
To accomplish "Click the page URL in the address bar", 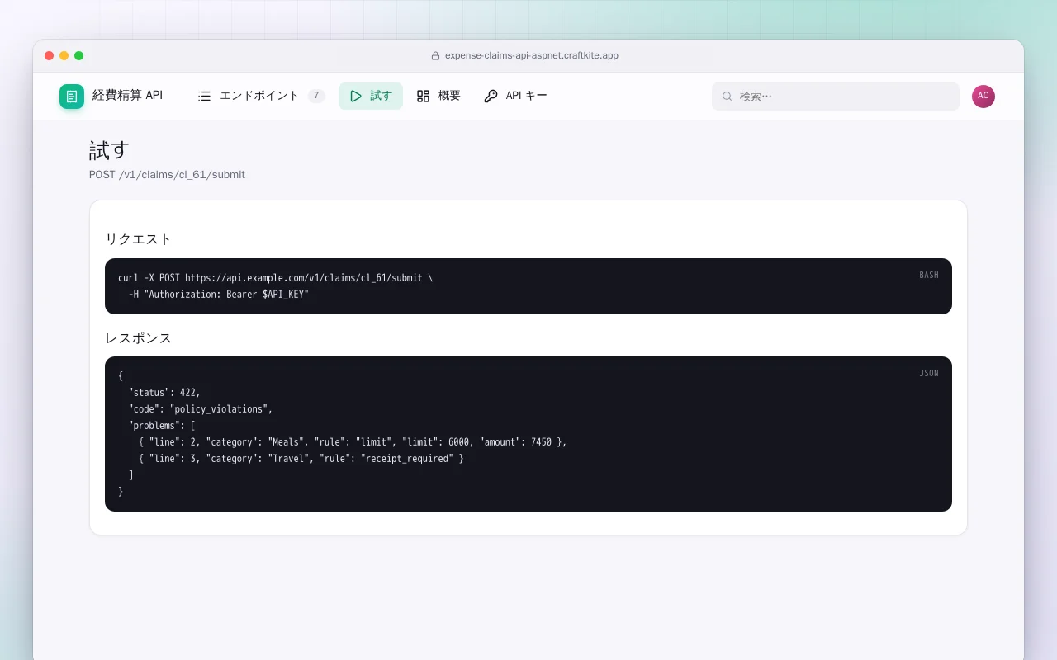I will point(532,56).
